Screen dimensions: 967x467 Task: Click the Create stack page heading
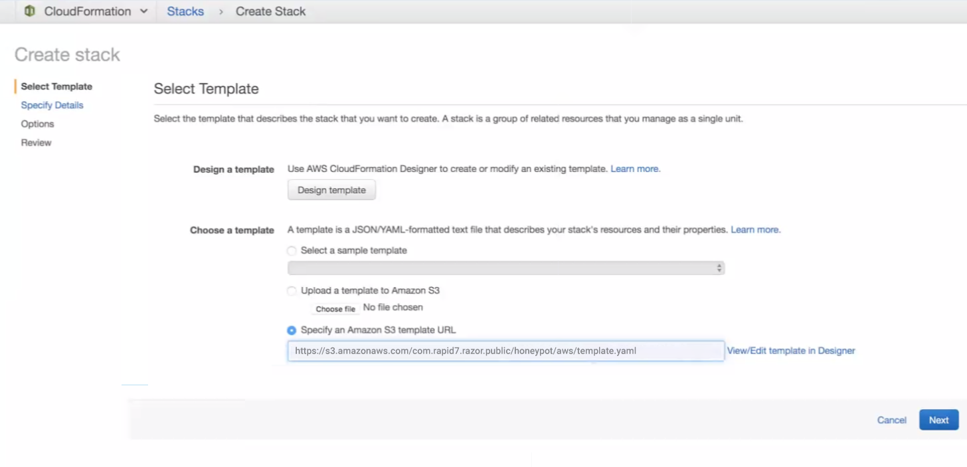[67, 54]
